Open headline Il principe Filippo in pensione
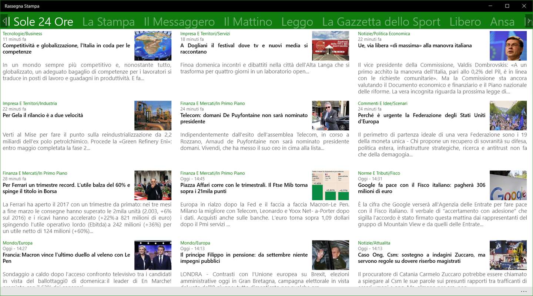This screenshot has height=296, width=533. pyautogui.click(x=244, y=258)
